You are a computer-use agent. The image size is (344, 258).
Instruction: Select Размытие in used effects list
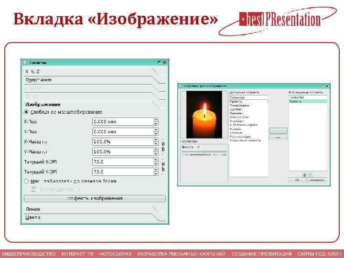308,97
